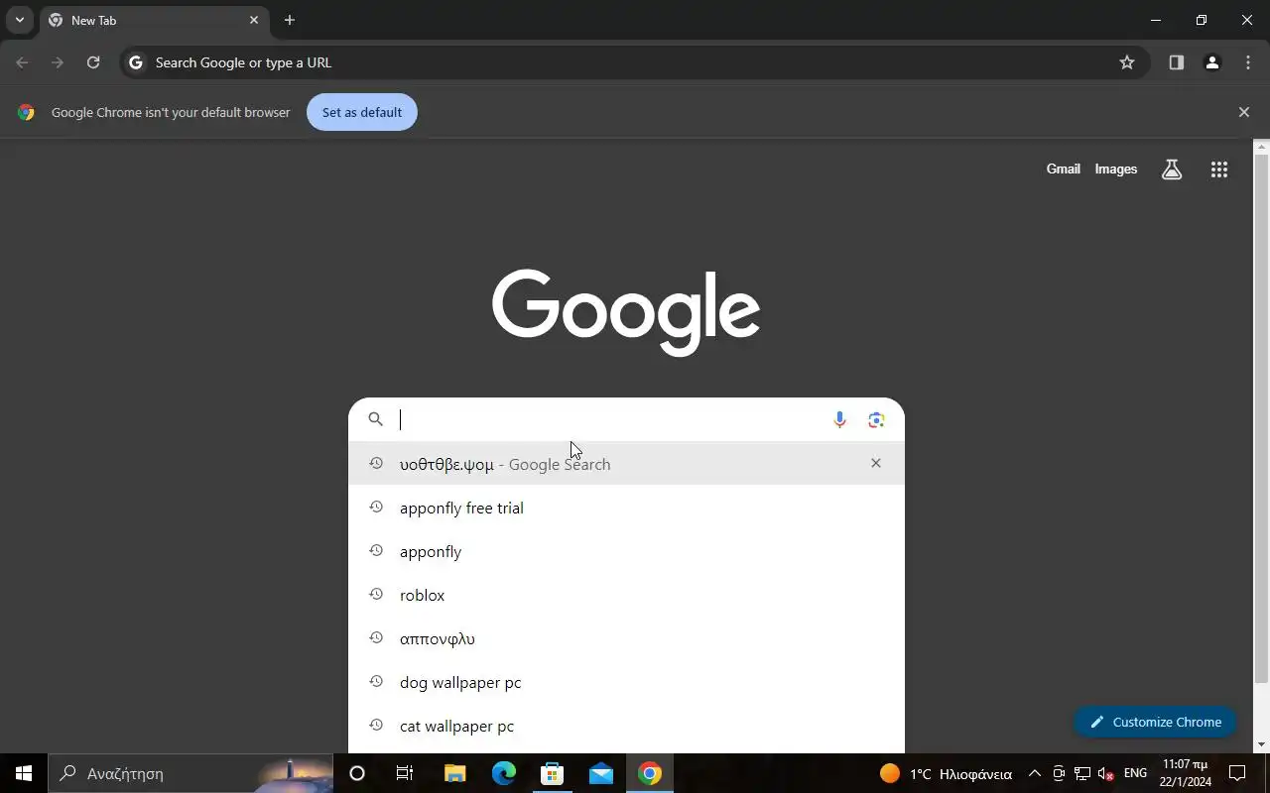Open the Windows Start menu
The height and width of the screenshot is (793, 1270).
[24, 773]
